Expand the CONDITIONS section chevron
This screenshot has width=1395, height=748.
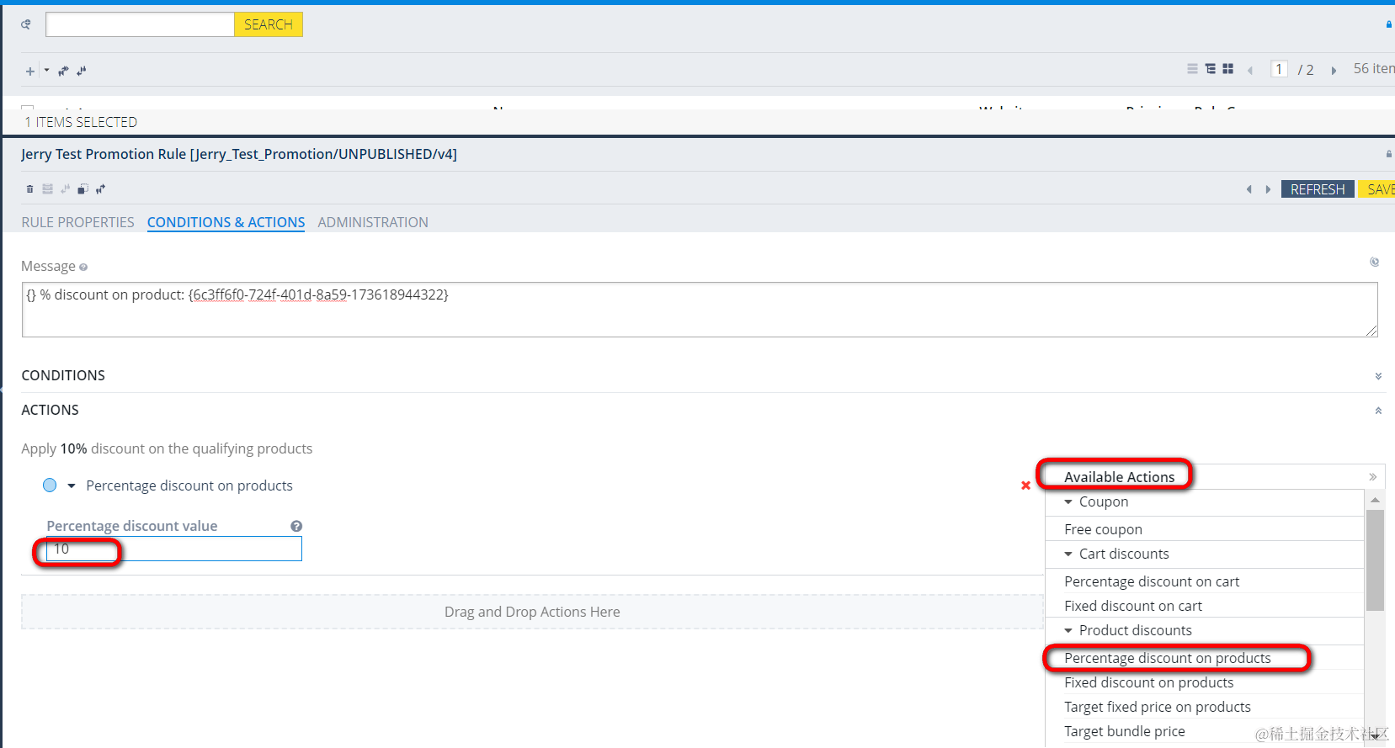click(x=1378, y=376)
